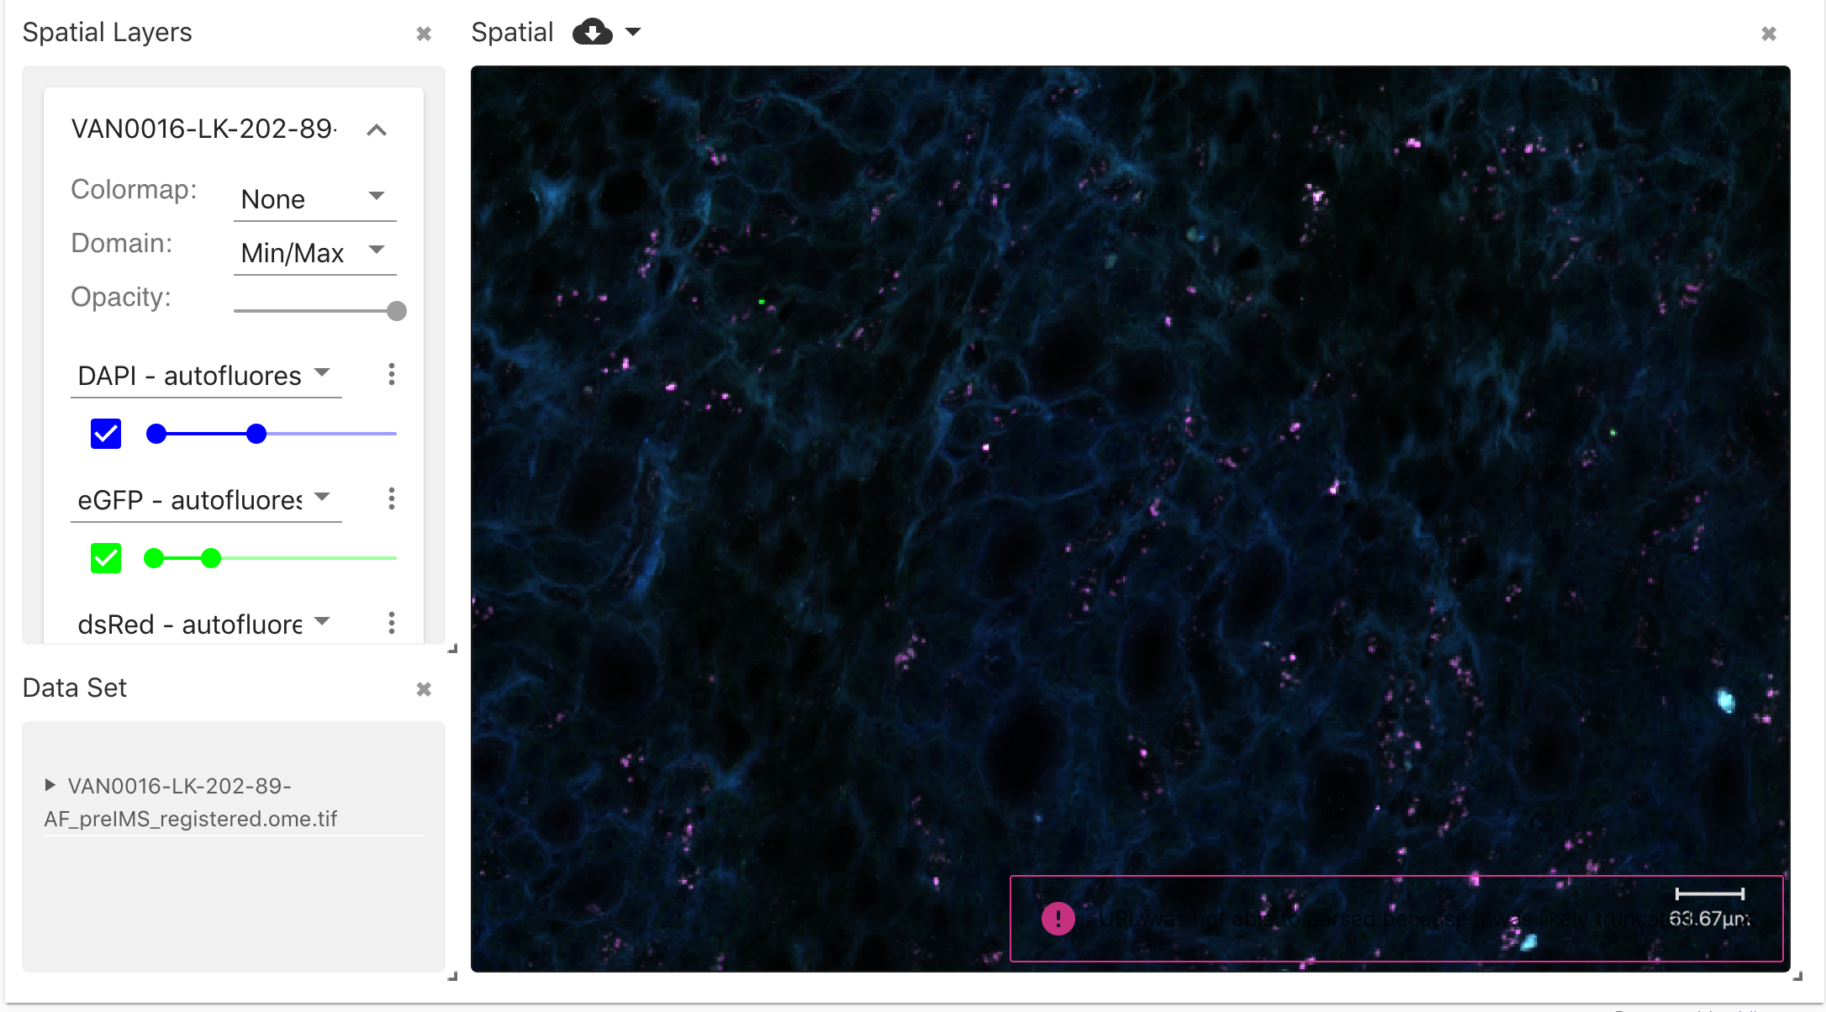Expand the VAN0016-LK-202-89-AF_preIMS_registered.ome.tif dataset entry
This screenshot has width=1826, height=1012.
tap(50, 785)
